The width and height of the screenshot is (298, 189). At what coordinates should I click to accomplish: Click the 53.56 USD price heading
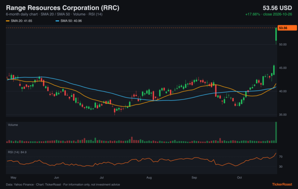[277, 8]
